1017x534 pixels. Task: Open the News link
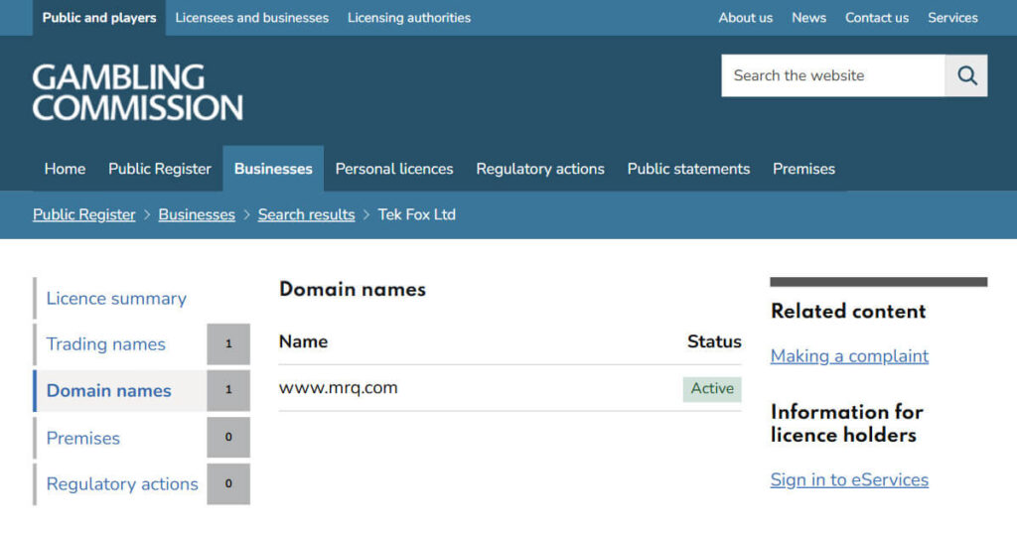pyautogui.click(x=808, y=18)
